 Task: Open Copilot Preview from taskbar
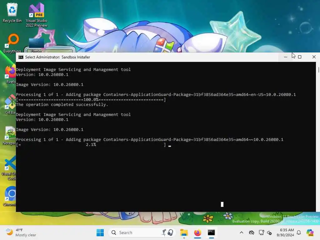coord(310,232)
